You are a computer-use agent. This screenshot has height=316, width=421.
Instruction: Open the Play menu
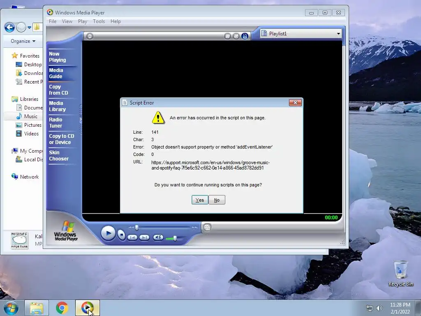[x=82, y=21]
